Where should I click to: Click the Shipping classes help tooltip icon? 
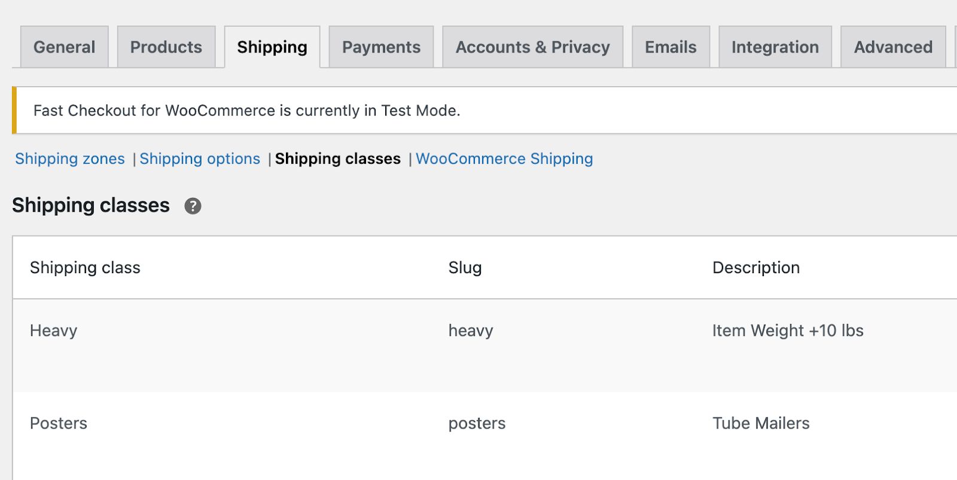click(193, 206)
